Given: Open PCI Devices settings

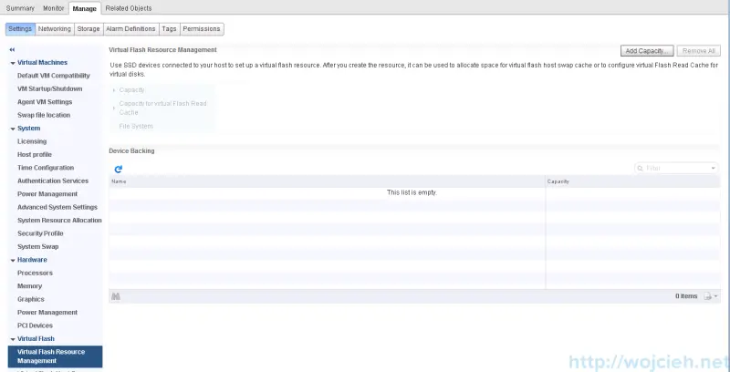Looking at the screenshot, I should tap(35, 326).
